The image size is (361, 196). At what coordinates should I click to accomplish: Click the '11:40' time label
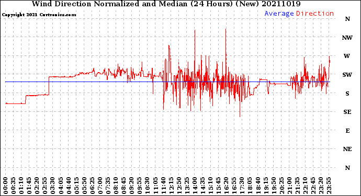click(163, 186)
